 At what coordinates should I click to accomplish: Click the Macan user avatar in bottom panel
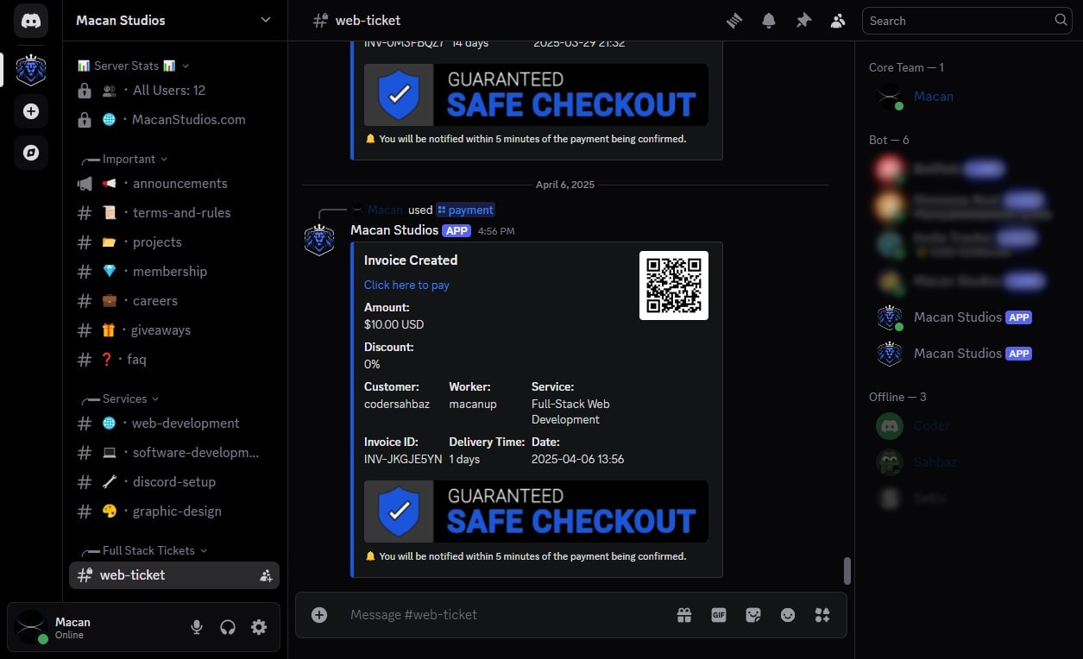[x=31, y=627]
